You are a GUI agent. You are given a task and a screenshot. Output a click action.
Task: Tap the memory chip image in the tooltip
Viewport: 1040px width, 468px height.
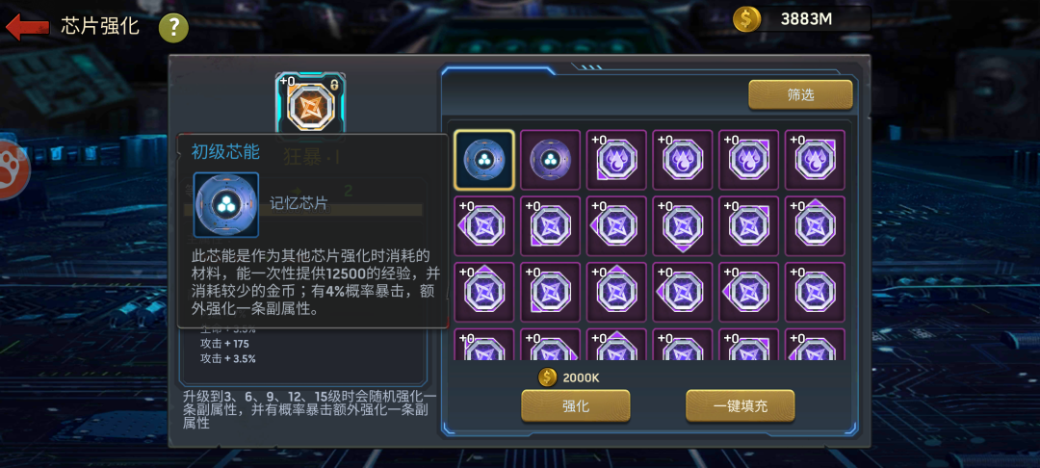226,205
